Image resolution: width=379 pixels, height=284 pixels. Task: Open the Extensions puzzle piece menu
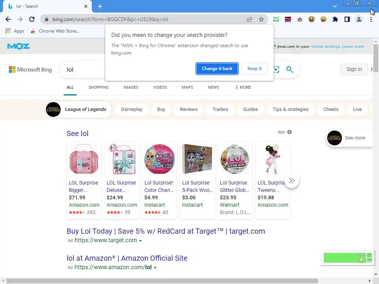pos(335,19)
